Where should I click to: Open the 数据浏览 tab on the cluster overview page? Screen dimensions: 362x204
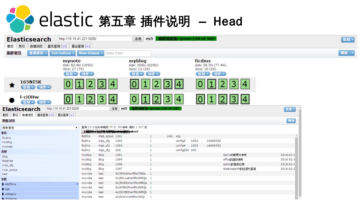[x=37, y=46]
